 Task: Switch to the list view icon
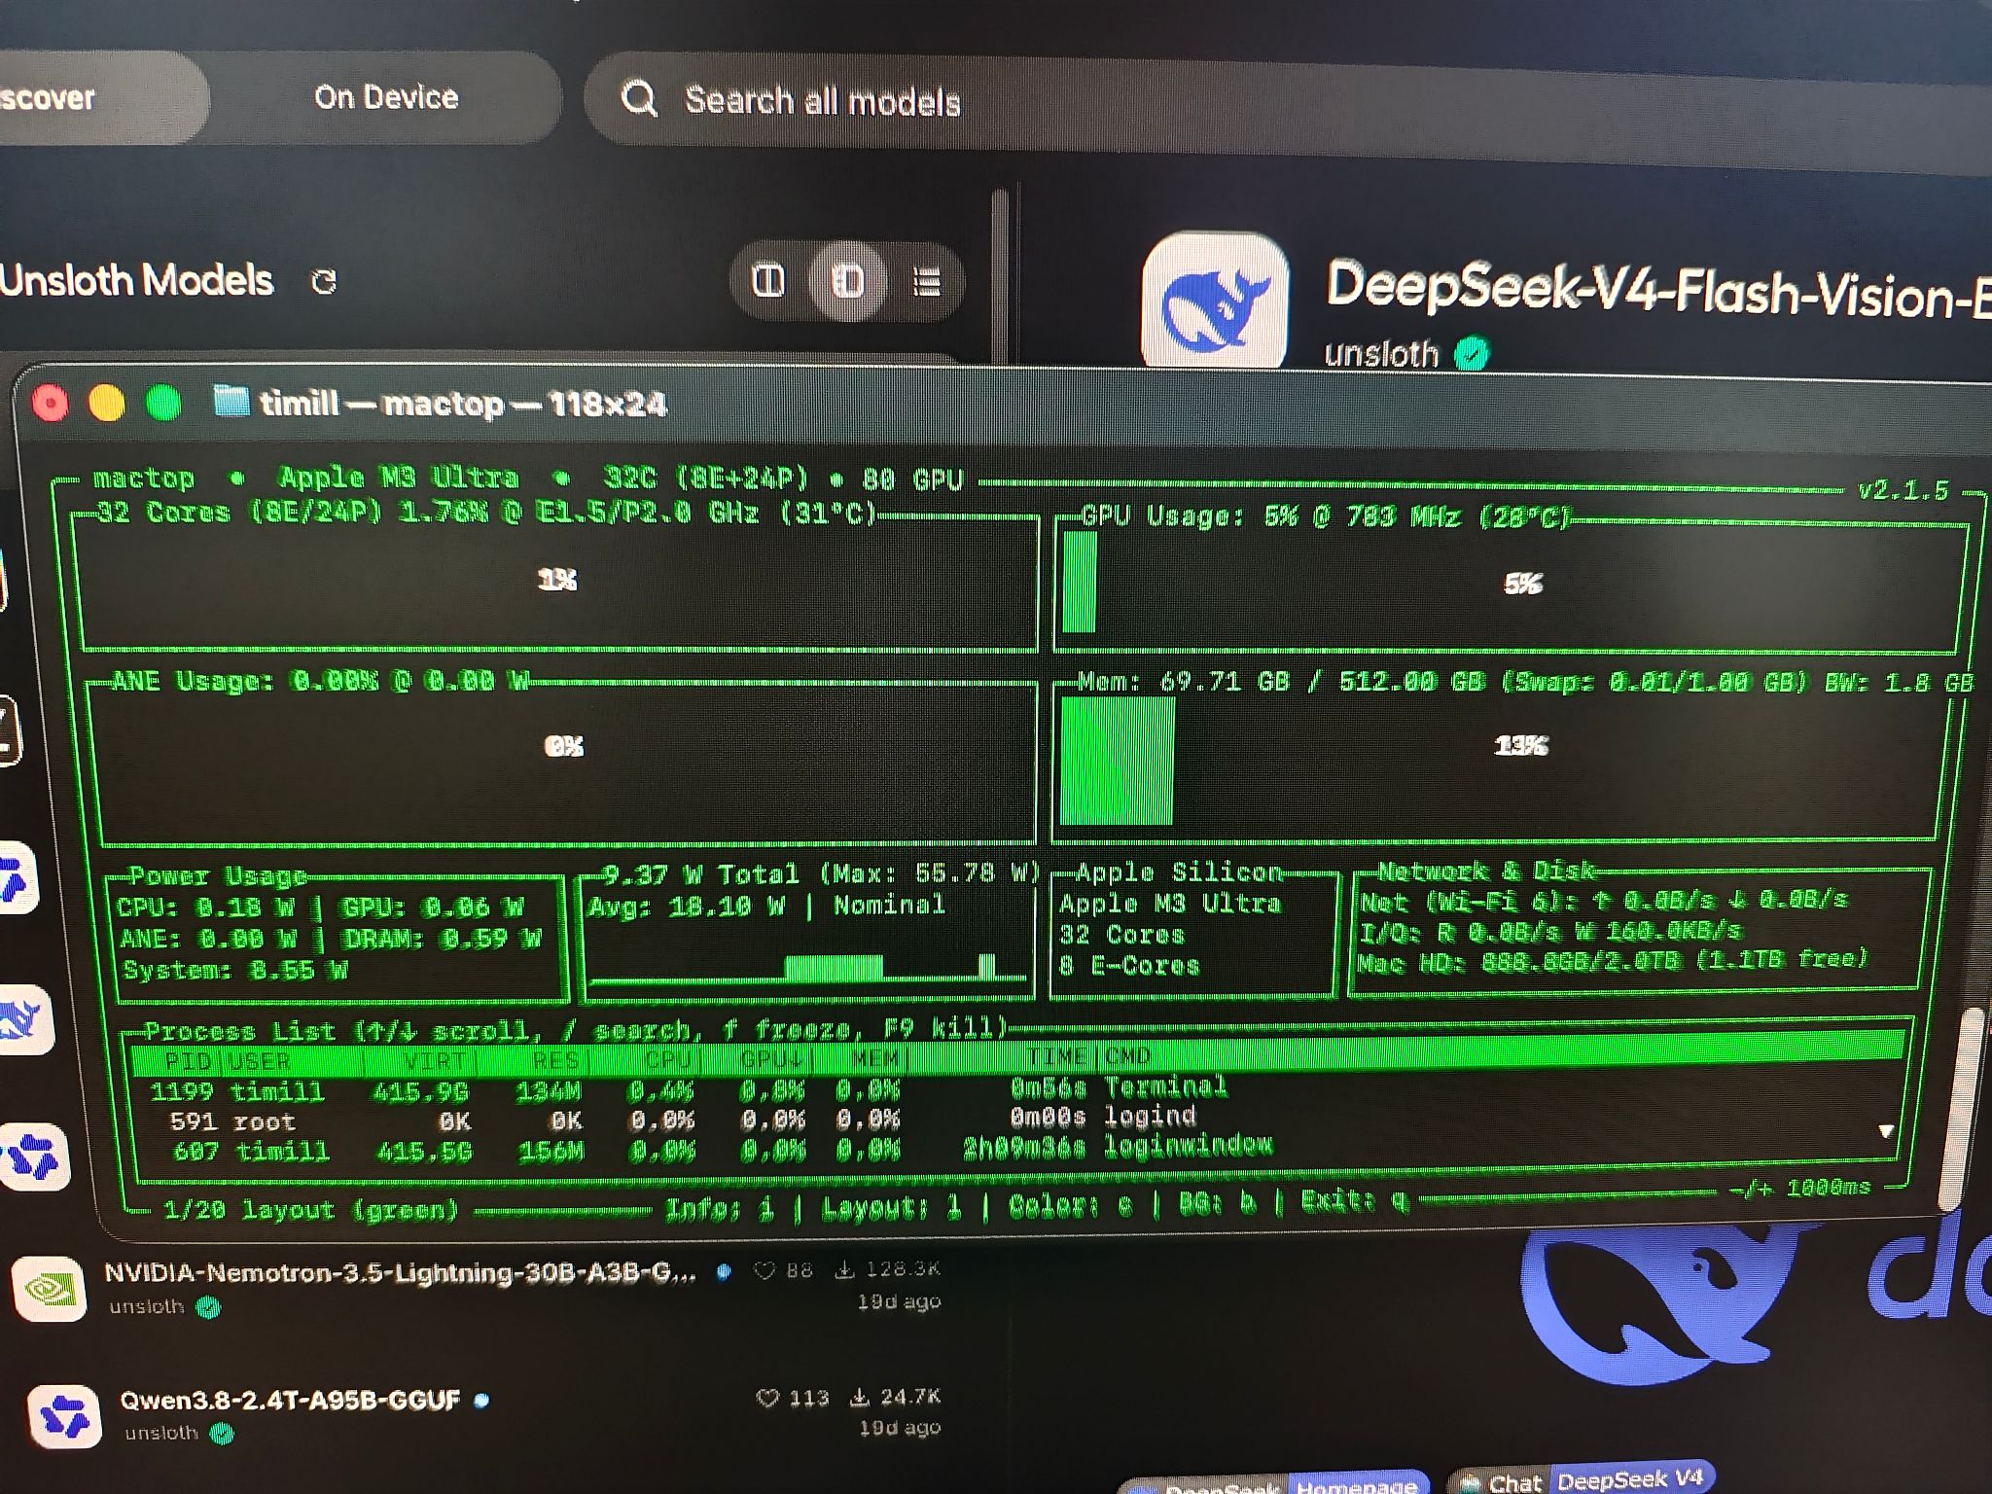point(926,282)
